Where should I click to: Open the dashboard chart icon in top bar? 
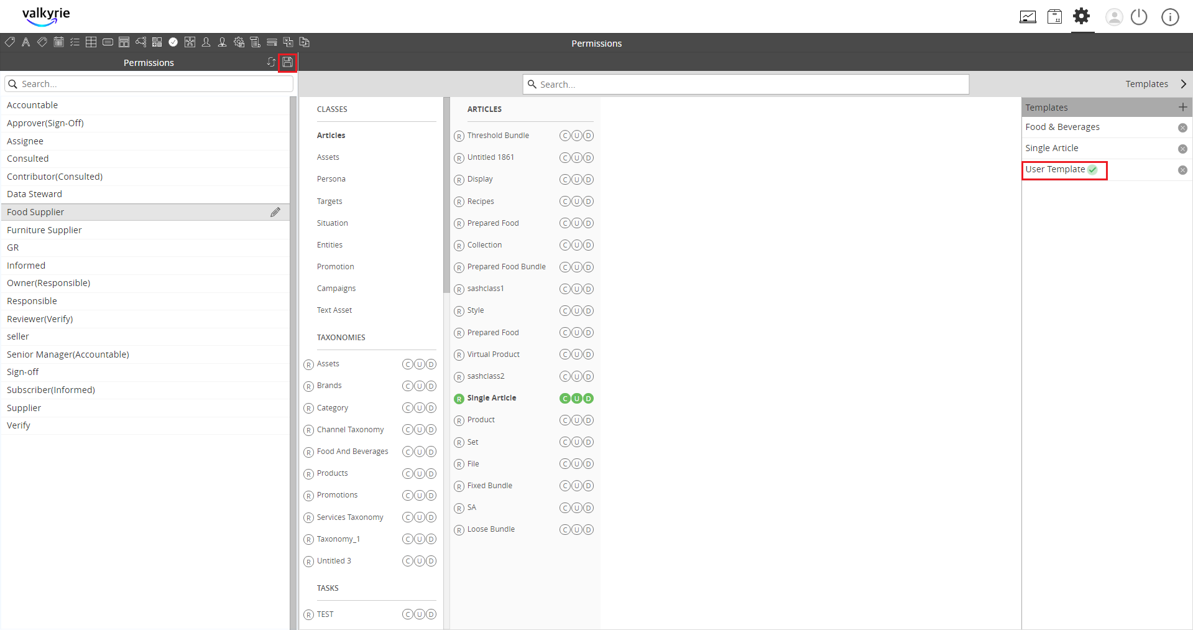[1028, 17]
